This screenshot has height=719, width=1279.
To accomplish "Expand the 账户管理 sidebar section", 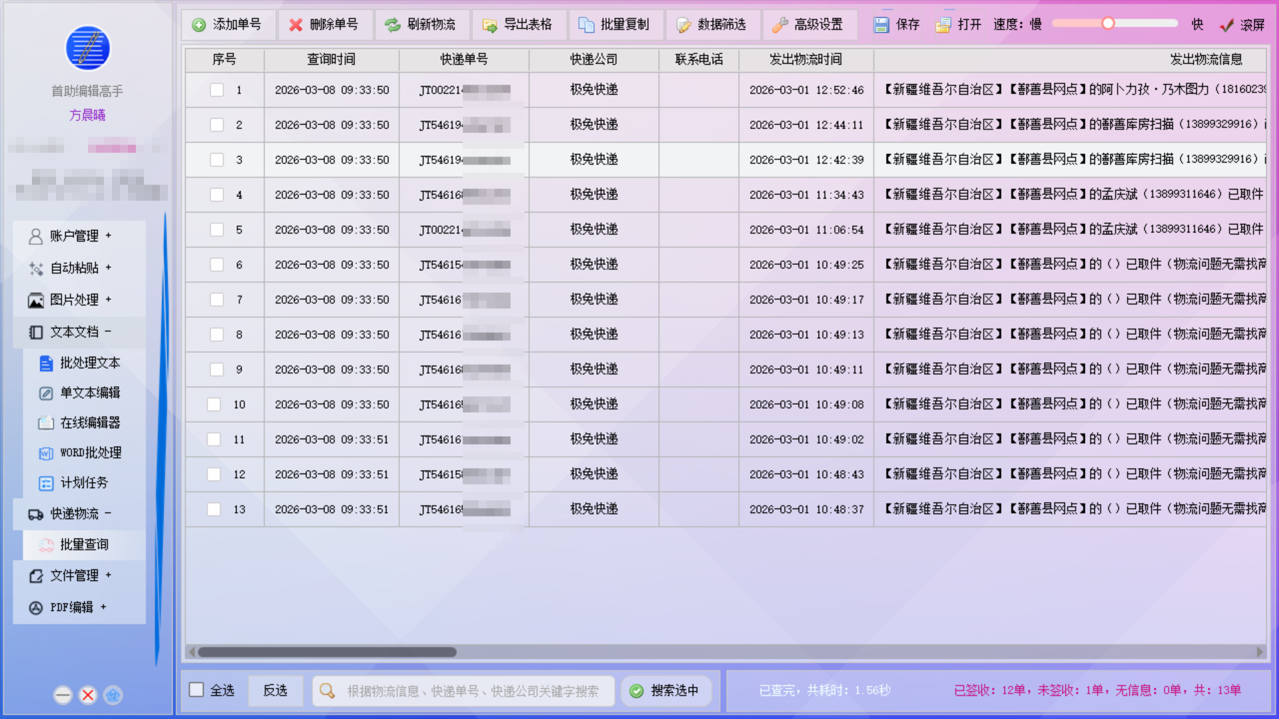I will (x=79, y=236).
